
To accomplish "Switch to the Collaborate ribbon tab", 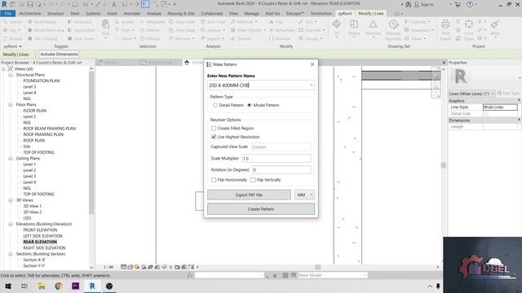I will [x=212, y=14].
